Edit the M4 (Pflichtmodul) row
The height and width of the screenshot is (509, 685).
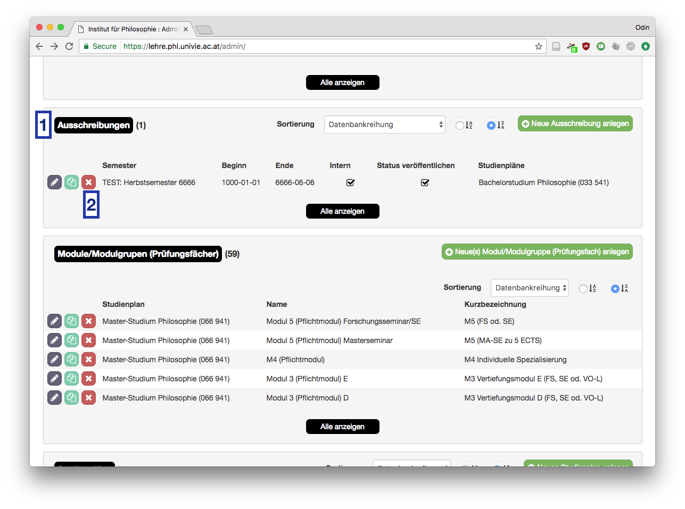55,360
